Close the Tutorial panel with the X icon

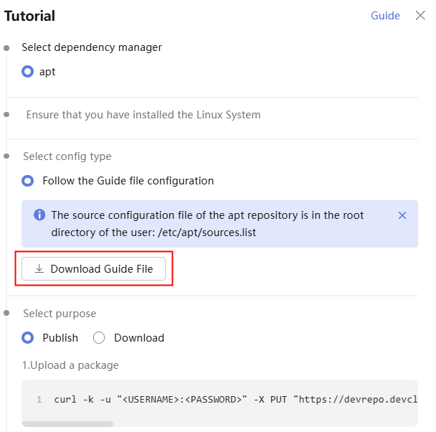[x=420, y=16]
